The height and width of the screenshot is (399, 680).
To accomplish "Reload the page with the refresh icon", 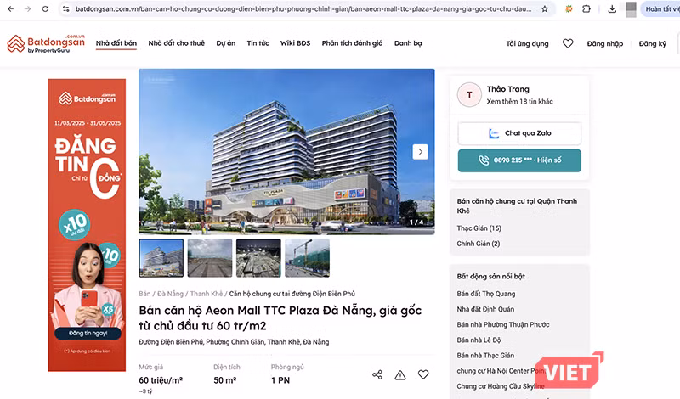I will [45, 8].
